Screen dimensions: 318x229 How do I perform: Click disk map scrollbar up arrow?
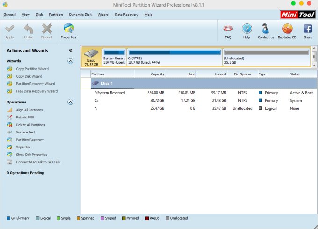(314, 48)
